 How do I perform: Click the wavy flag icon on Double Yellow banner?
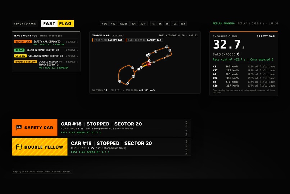19,147
